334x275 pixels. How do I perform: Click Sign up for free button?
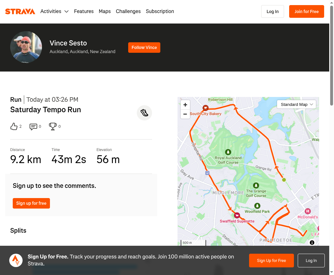tap(31, 203)
